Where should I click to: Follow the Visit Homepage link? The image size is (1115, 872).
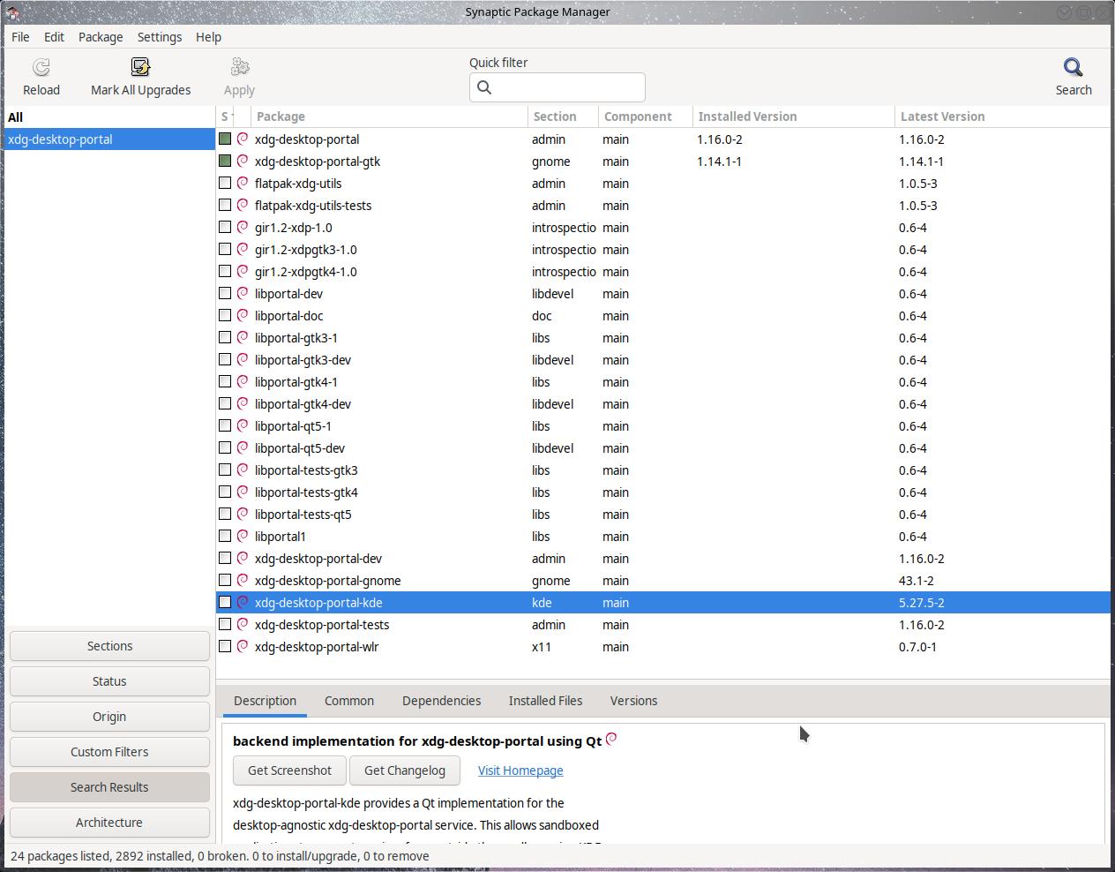click(x=520, y=771)
